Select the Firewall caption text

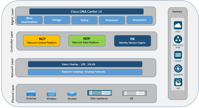tap(178, 61)
